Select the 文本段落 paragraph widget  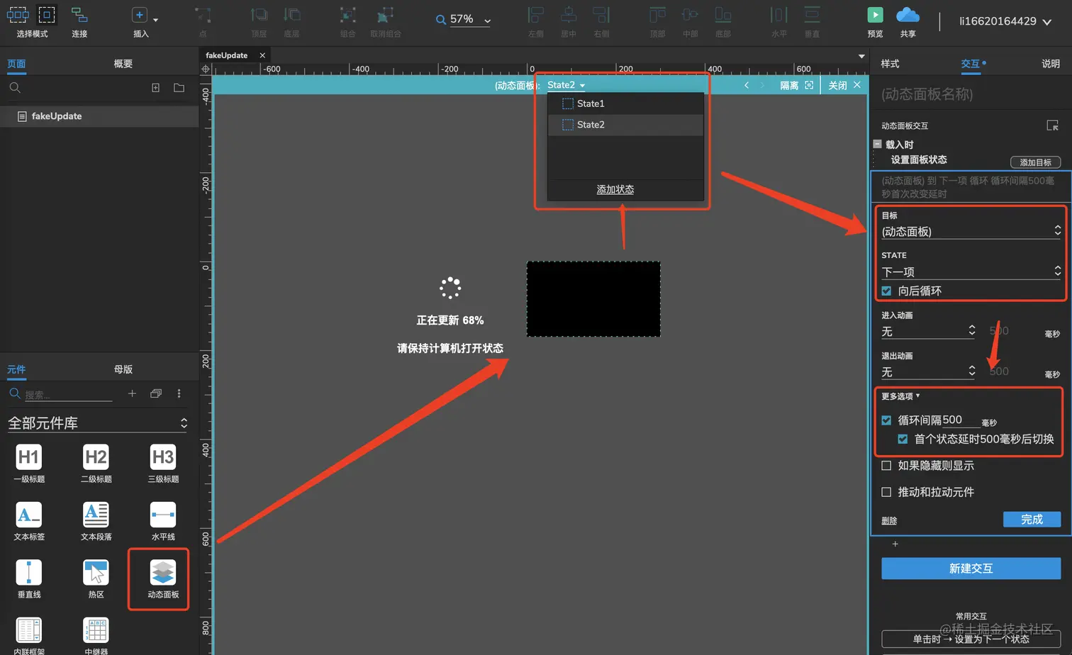(96, 521)
